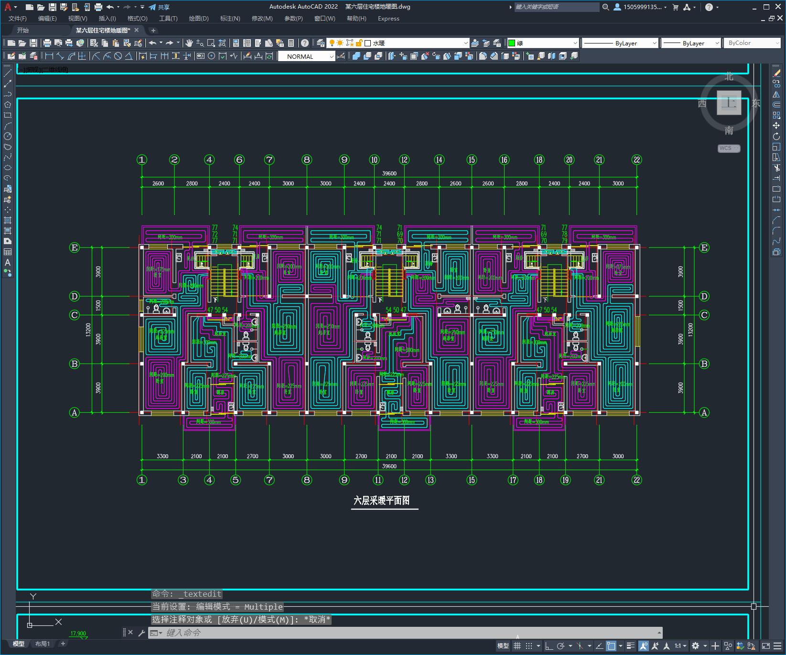Toggle Clean Screen in status bar

click(766, 646)
